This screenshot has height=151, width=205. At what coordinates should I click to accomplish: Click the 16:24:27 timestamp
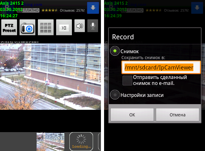(x=9, y=16)
